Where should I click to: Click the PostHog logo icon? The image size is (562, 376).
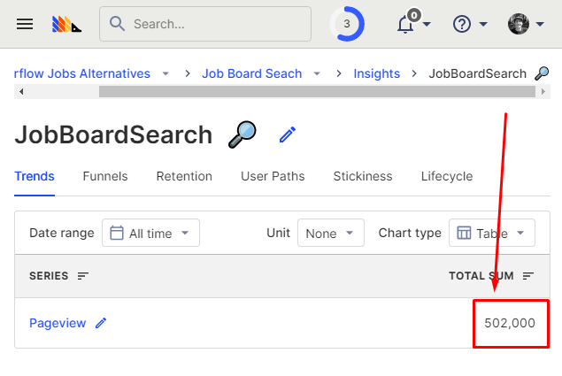[66, 24]
